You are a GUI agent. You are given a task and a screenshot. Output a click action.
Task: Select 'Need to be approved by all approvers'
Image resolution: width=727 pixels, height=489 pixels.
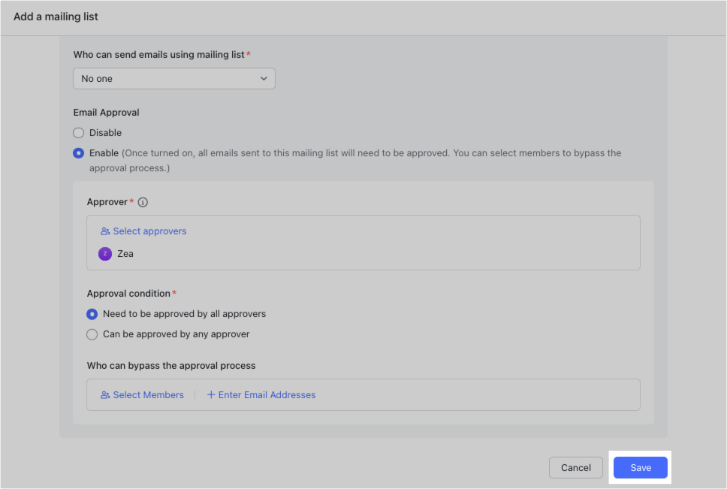click(92, 314)
